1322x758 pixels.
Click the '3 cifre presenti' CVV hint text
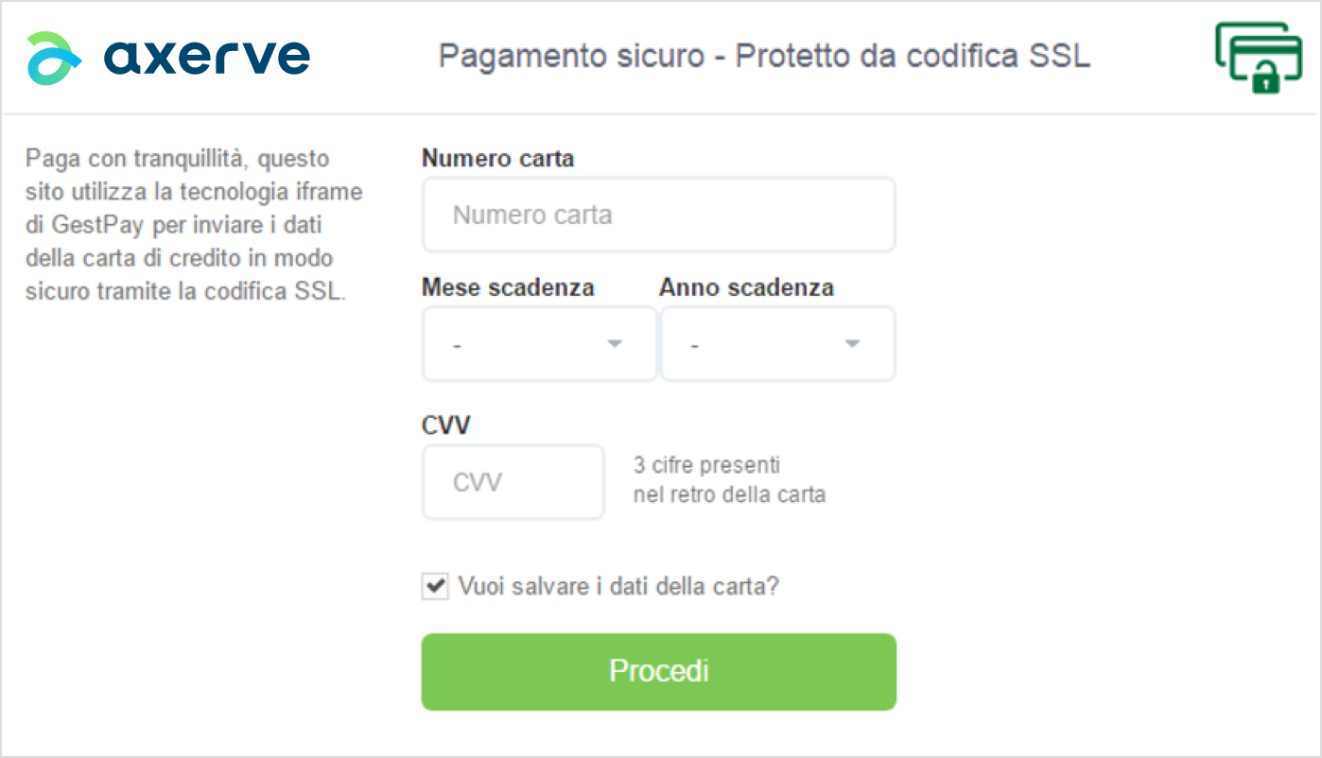click(x=707, y=465)
